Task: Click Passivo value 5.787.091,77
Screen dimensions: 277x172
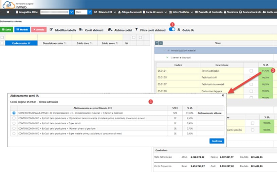Action: pos(227,157)
